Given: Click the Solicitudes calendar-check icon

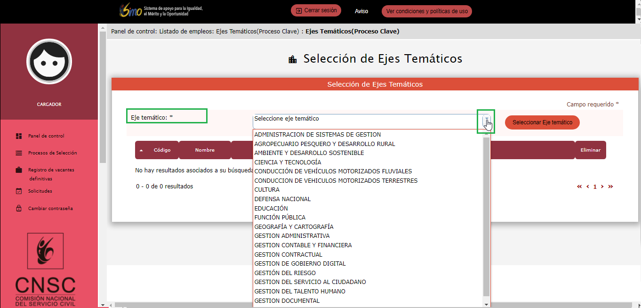Looking at the screenshot, I should (19, 191).
